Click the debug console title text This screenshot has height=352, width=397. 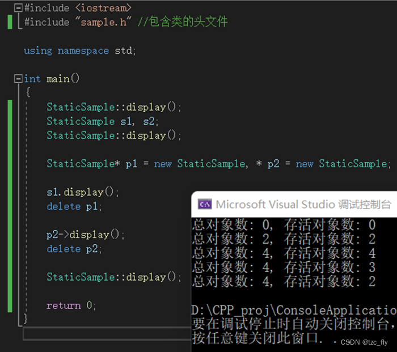click(x=303, y=205)
